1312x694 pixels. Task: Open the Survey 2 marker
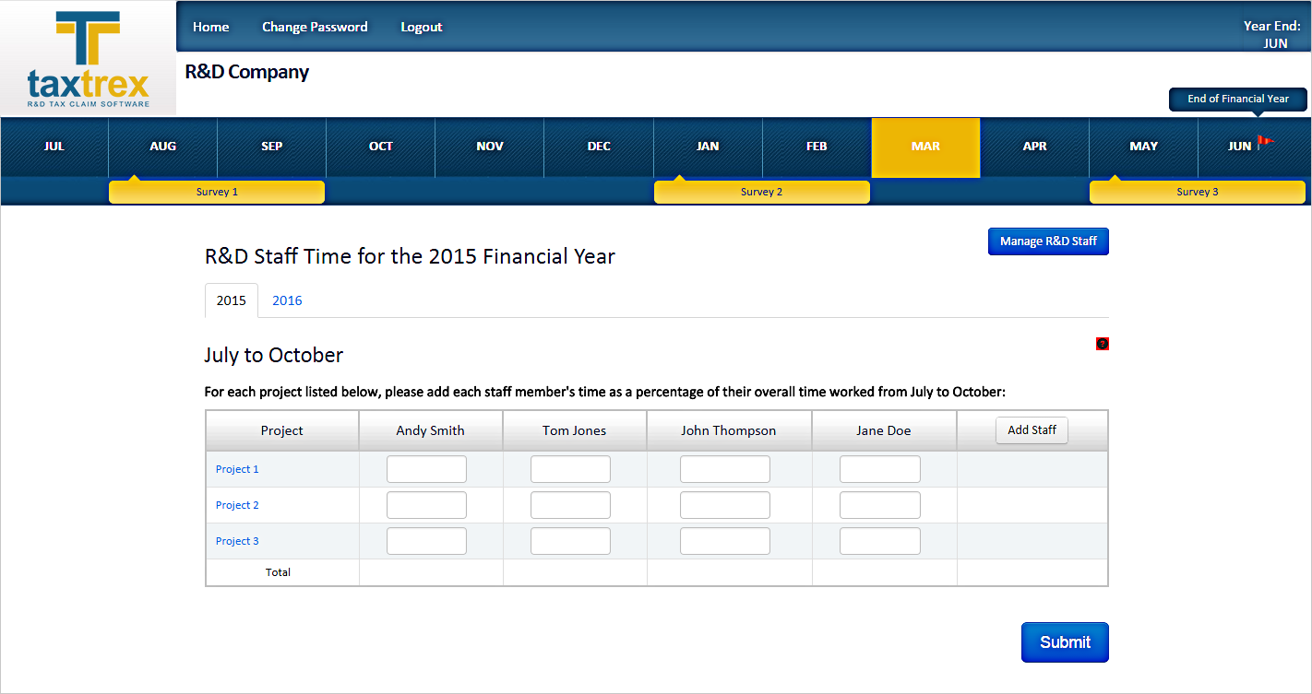[761, 192]
